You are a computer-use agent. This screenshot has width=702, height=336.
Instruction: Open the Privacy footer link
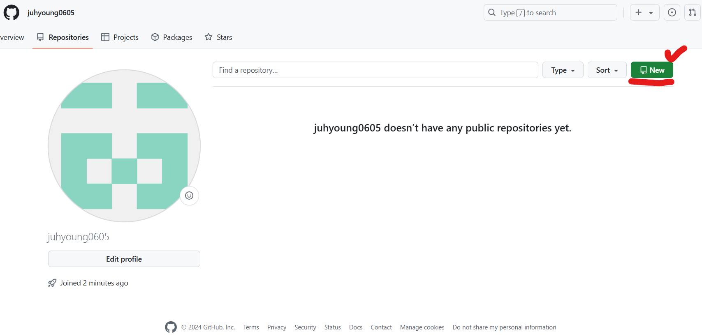[277, 327]
